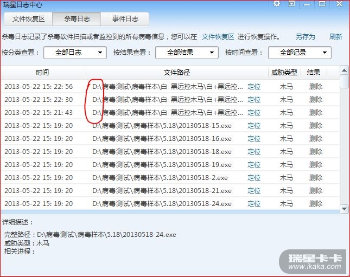350x277 pixels.
Task: Select the timestamp 2013-05-22 15:22:30
Action: point(39,99)
